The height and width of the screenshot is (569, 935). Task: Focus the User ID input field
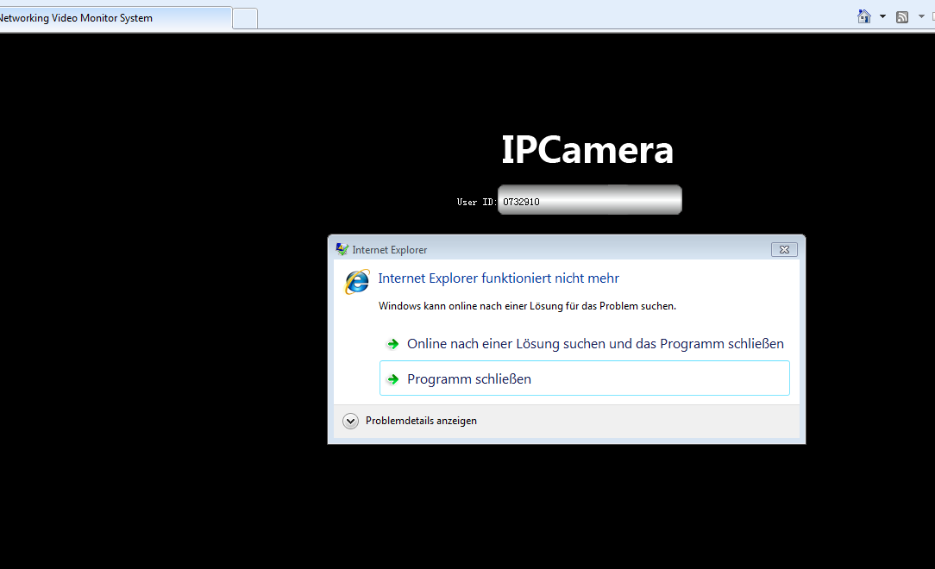590,200
